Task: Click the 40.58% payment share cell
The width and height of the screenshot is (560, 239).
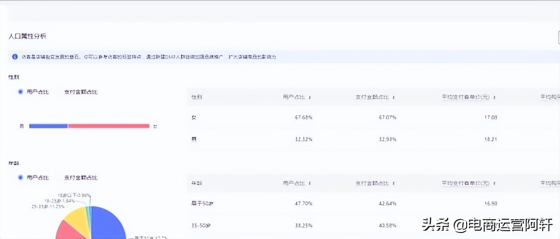Action: [x=387, y=226]
